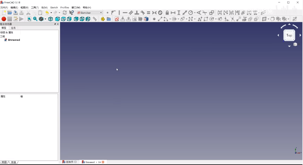The height and width of the screenshot is (165, 303).
Task: Click the Top face of the navigation cube
Action: 289,35
